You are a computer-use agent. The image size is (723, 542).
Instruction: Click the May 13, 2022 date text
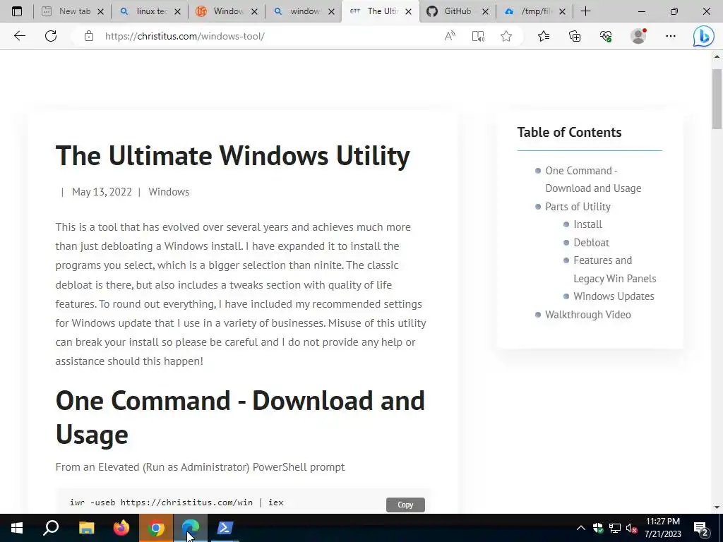click(x=102, y=192)
